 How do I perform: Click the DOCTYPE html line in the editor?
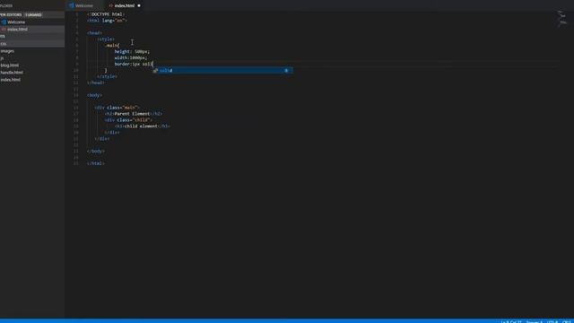(x=106, y=14)
